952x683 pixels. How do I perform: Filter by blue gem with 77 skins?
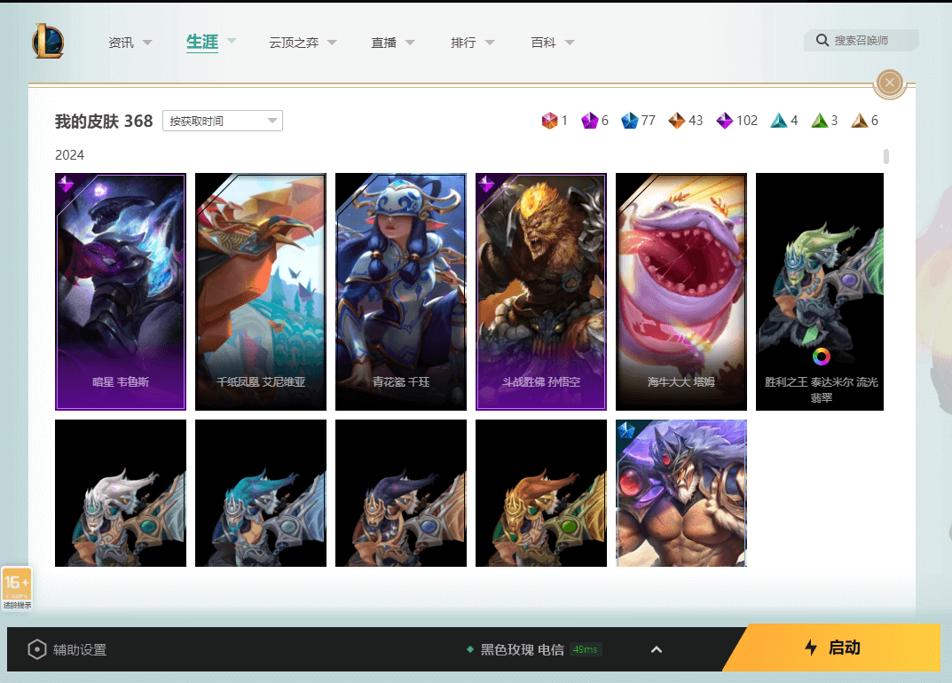[x=629, y=121]
